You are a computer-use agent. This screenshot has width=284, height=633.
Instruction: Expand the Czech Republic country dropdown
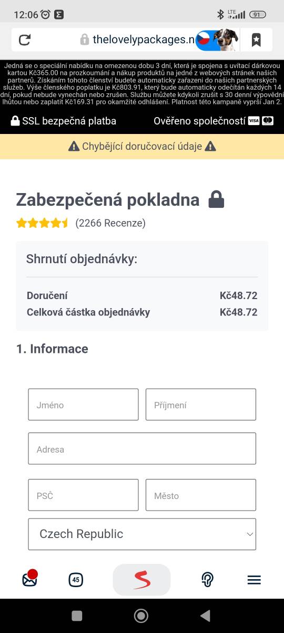(x=142, y=534)
